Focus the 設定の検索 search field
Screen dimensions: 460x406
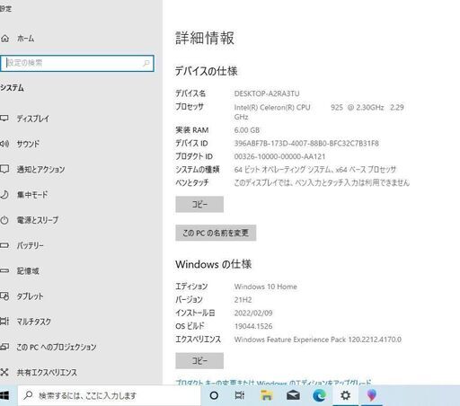pyautogui.click(x=77, y=63)
